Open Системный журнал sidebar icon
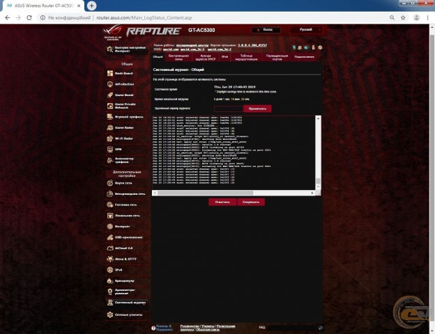 tap(110, 303)
